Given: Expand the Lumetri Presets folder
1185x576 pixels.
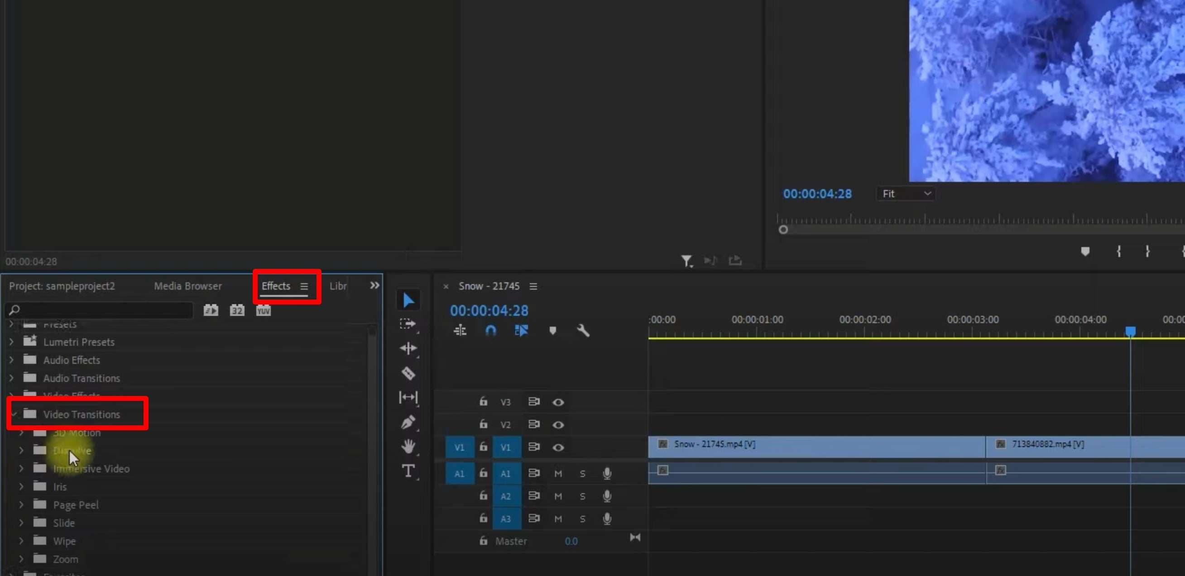Looking at the screenshot, I should [11, 342].
